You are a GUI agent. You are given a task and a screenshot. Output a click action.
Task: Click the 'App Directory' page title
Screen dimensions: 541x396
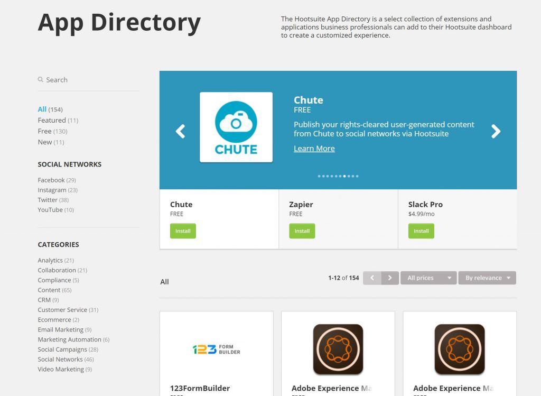click(x=119, y=23)
